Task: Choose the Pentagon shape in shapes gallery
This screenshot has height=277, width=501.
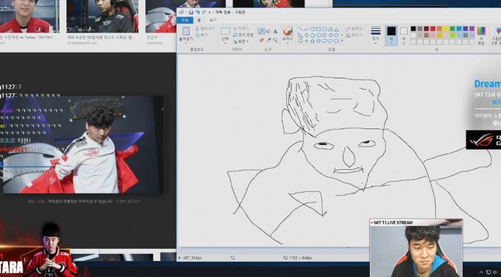Action: pos(312,35)
